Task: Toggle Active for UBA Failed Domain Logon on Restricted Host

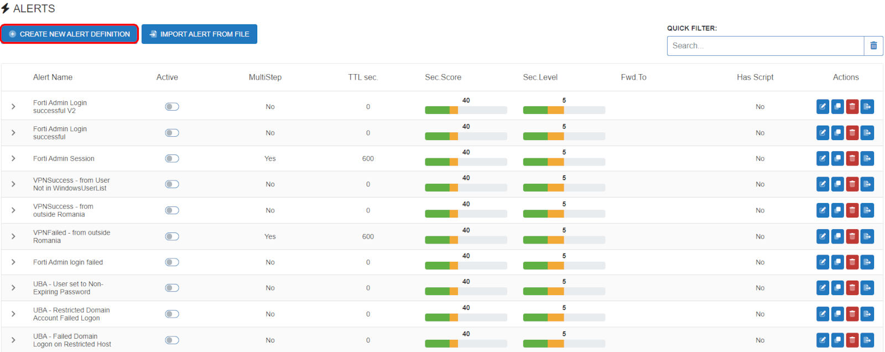Action: 172,340
